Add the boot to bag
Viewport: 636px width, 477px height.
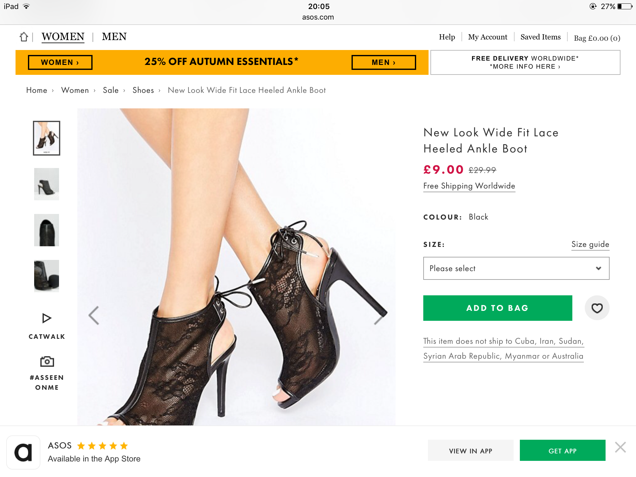point(497,308)
